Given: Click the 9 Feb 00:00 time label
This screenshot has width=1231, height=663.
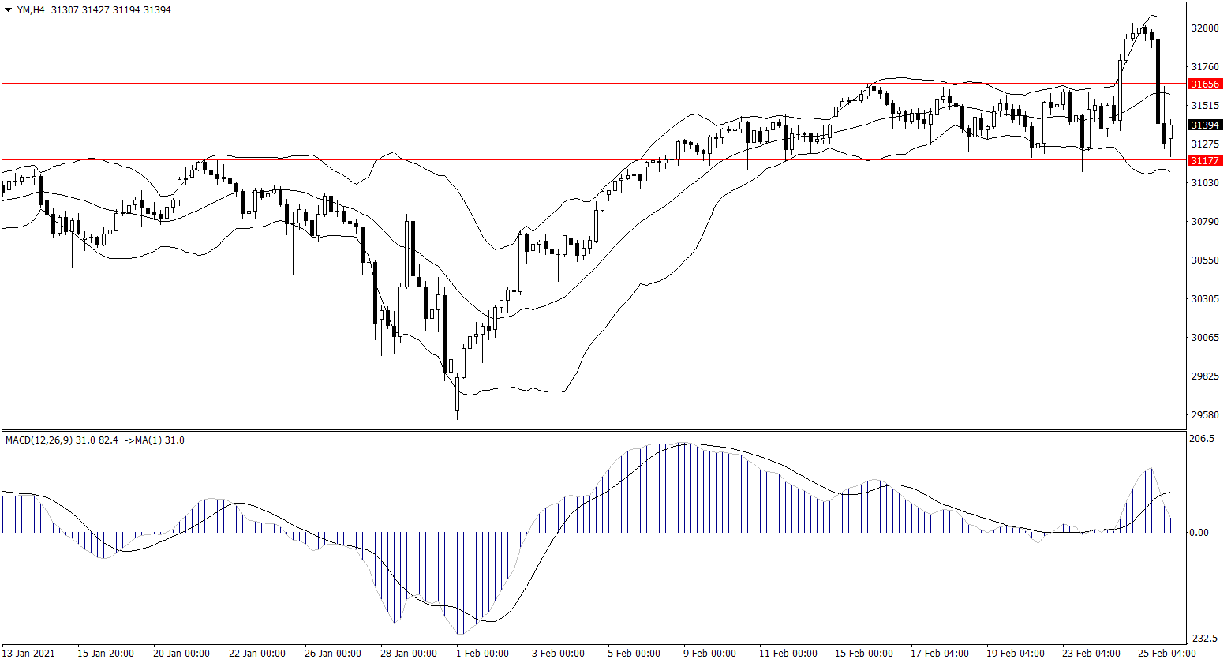Looking at the screenshot, I should pyautogui.click(x=709, y=654).
